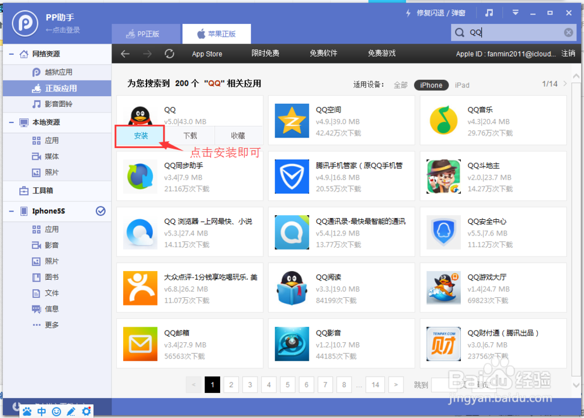This screenshot has width=584, height=418.
Task: Open the QQ音乐 app icon
Action: click(x=444, y=121)
